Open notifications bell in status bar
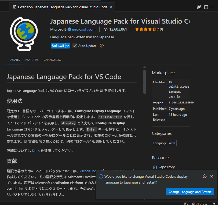This screenshot has height=205, width=218. pyautogui.click(x=213, y=204)
